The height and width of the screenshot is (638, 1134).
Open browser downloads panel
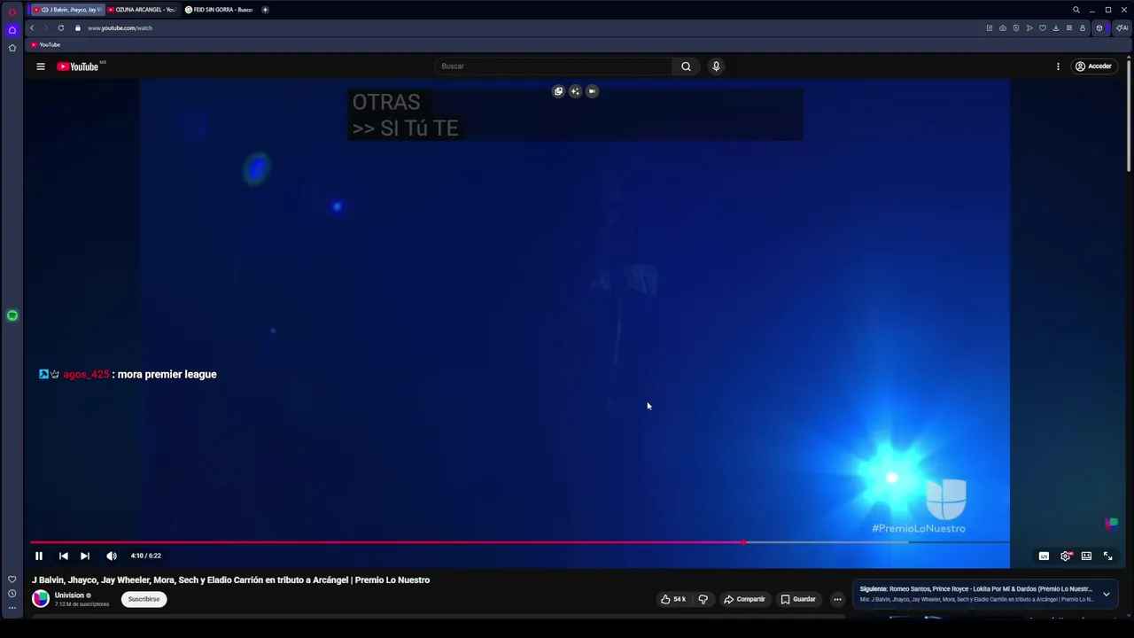click(1056, 27)
